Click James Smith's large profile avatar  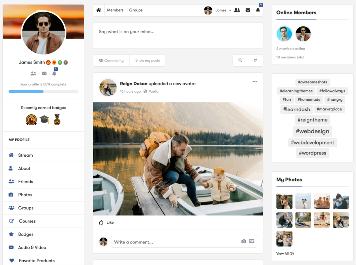pyautogui.click(x=43, y=33)
